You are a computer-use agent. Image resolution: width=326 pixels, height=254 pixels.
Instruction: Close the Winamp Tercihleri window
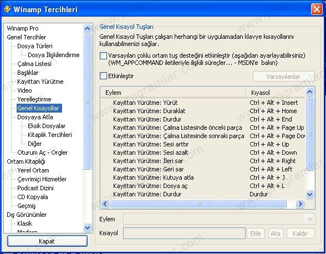317,9
